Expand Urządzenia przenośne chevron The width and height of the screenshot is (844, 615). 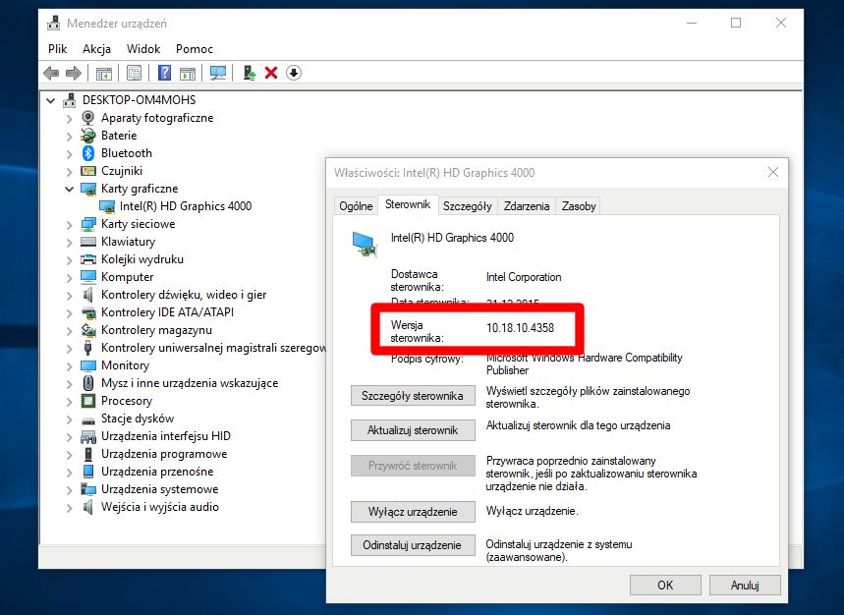[69, 473]
